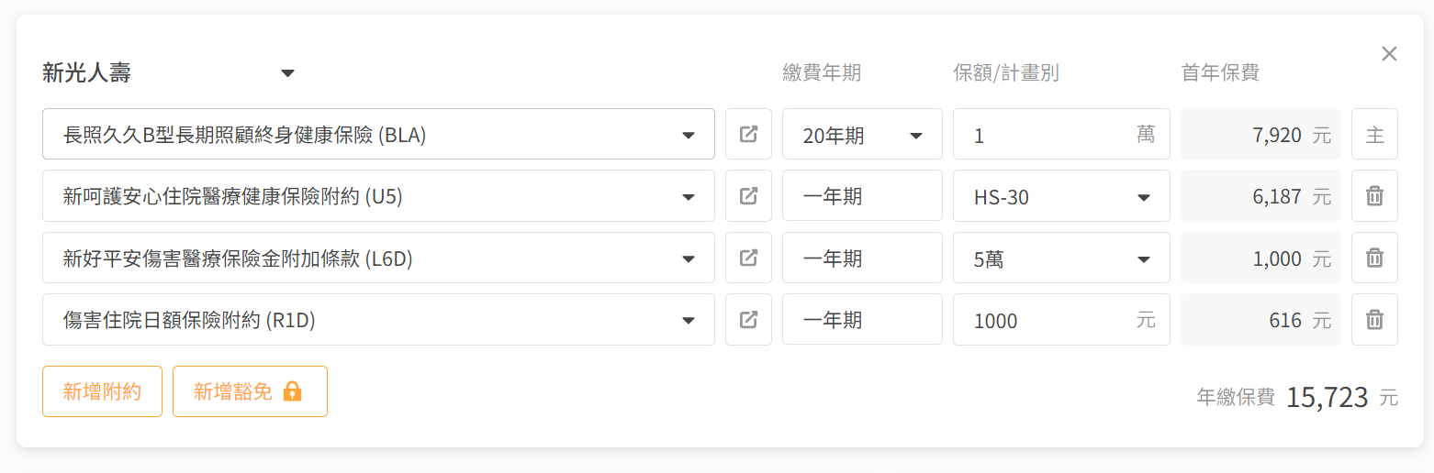Open the 5萬 coverage amount dropdown
Screen dimensions: 1434x473
pyautogui.click(x=1061, y=258)
